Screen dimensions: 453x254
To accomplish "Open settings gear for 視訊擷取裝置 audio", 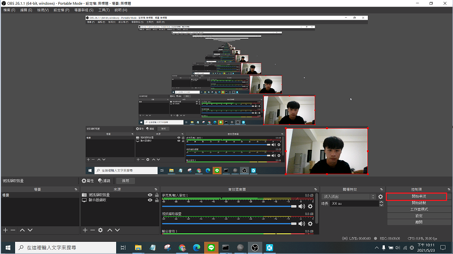I will pyautogui.click(x=310, y=224).
